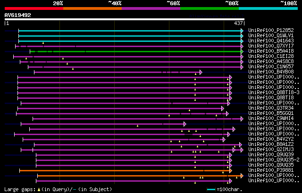The width and height of the screenshot is (302, 193).
Task: Click the purple ~60% legend color segment
Action: click(151, 8)
